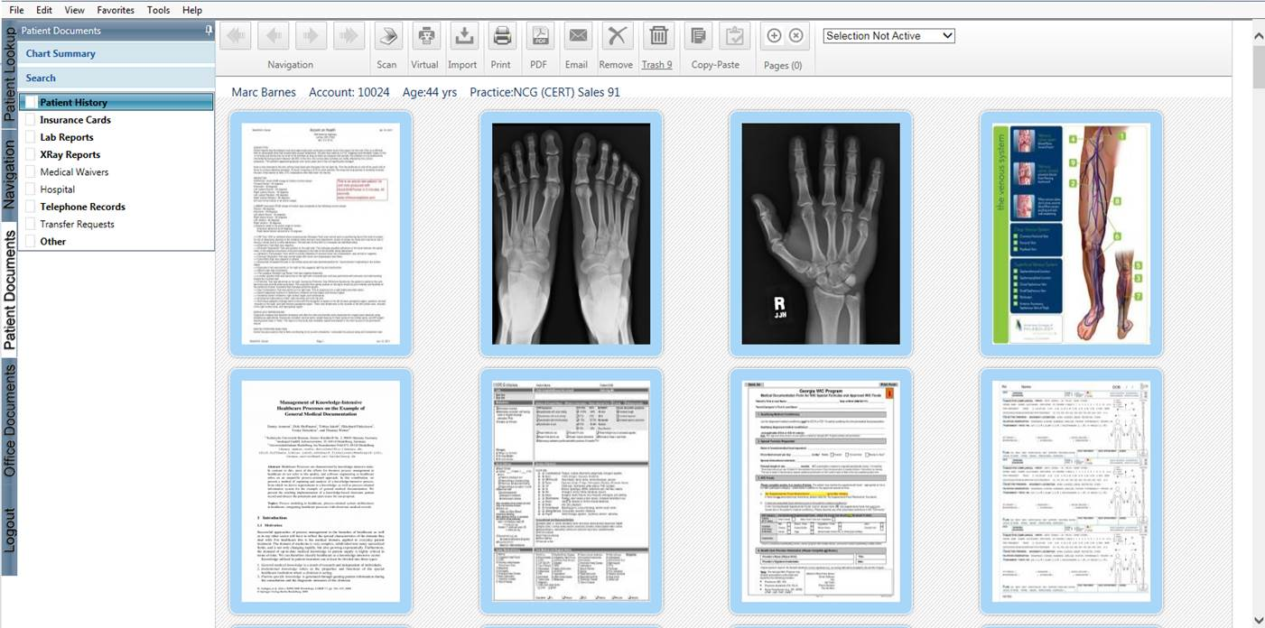Select the Lab Reports category label
The image size is (1265, 628).
tap(67, 137)
